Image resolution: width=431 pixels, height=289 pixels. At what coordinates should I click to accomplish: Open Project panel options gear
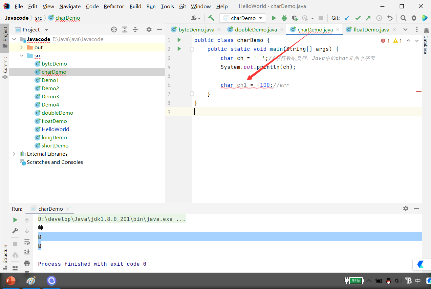pyautogui.click(x=149, y=29)
